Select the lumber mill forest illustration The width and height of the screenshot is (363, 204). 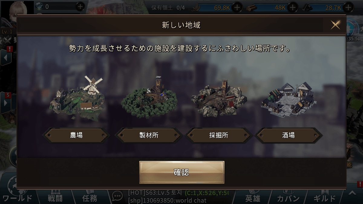coord(149,96)
